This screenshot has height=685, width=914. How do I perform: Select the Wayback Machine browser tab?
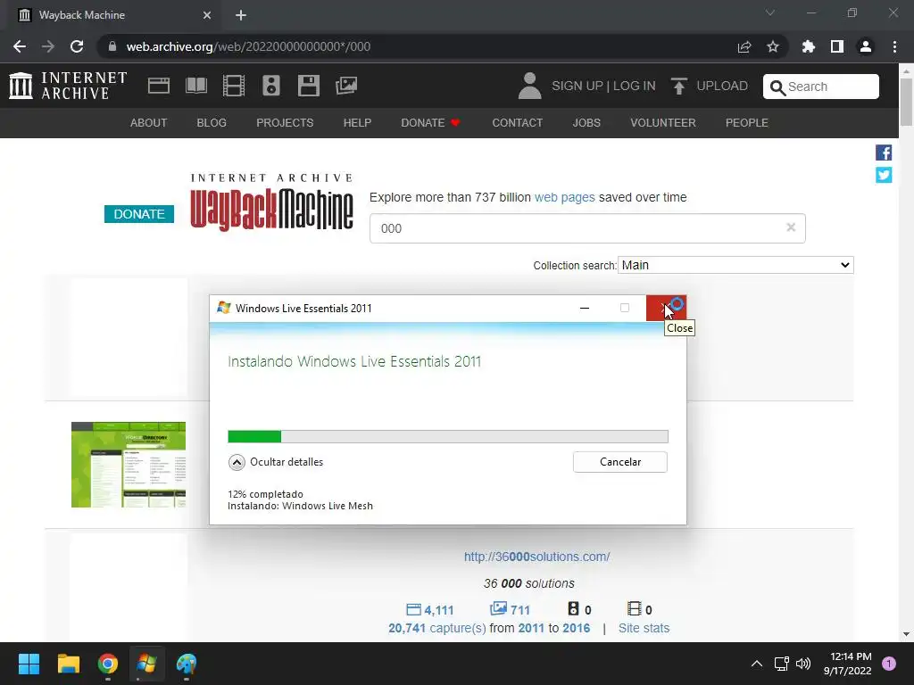pos(113,15)
